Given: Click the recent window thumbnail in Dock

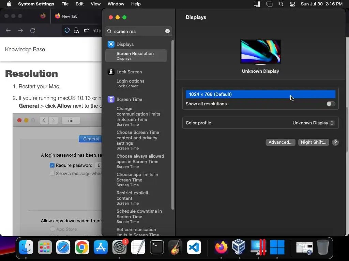Looking at the screenshot, I should click(304, 248).
